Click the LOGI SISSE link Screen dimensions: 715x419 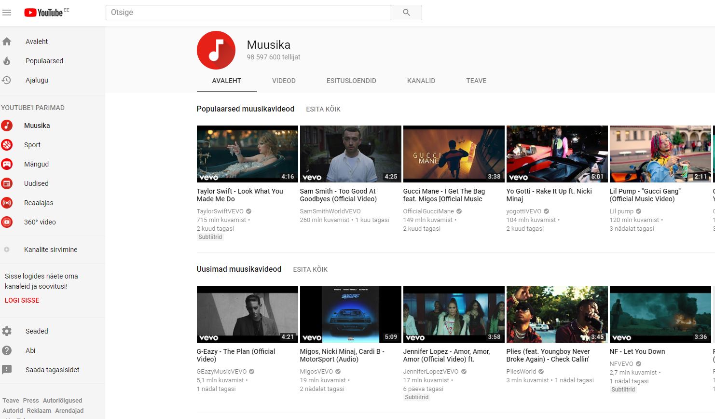point(22,300)
